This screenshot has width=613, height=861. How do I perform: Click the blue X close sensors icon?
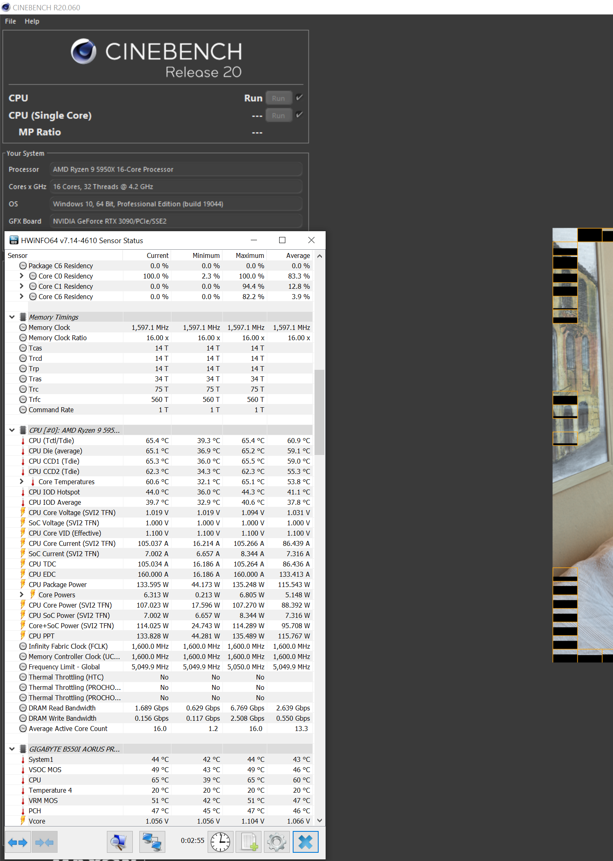(x=305, y=842)
